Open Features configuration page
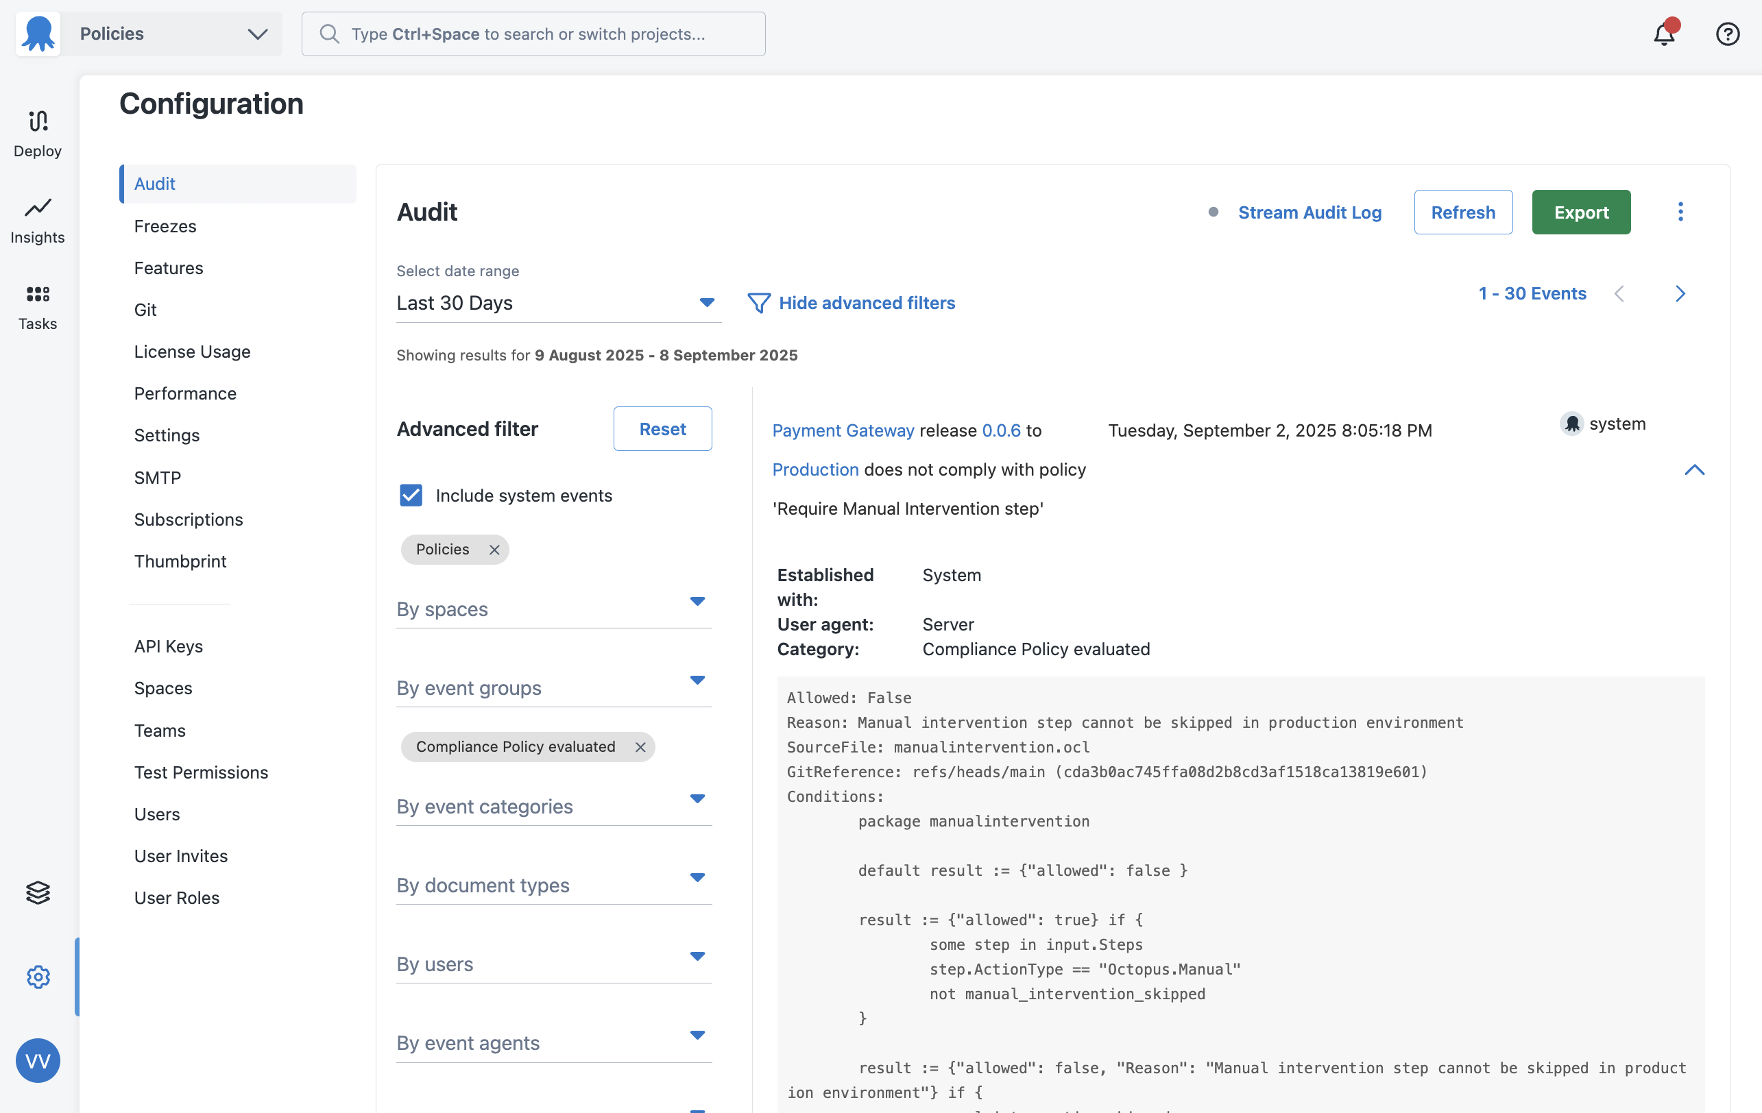 [168, 268]
